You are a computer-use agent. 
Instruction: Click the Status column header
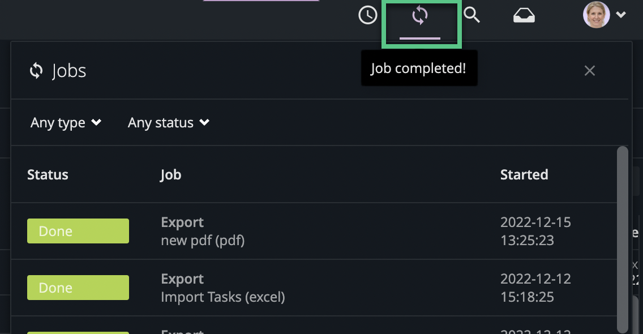point(48,174)
